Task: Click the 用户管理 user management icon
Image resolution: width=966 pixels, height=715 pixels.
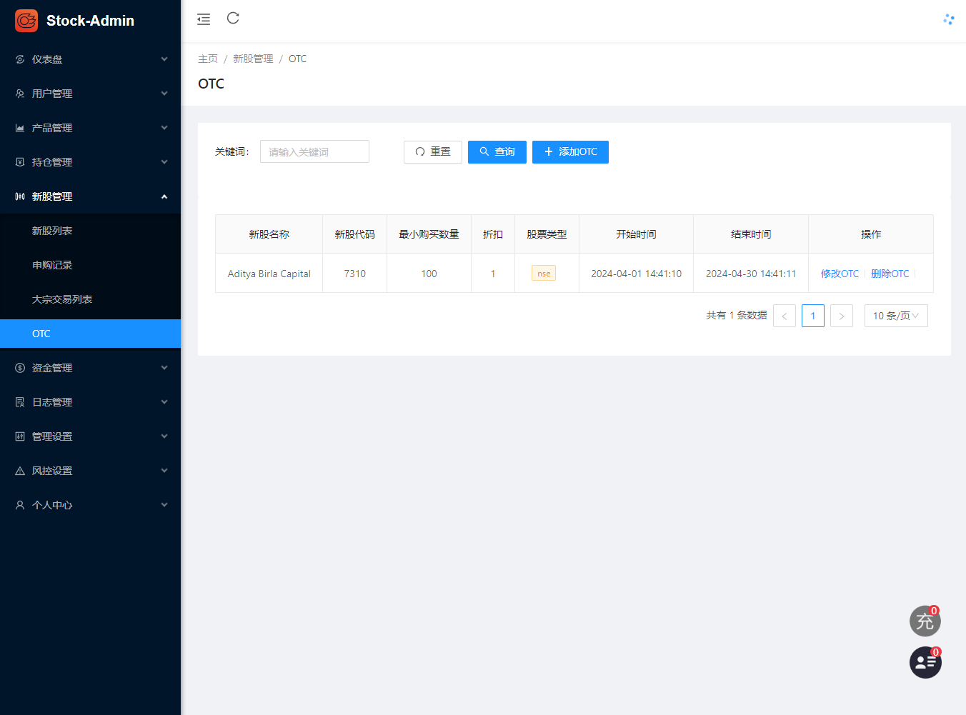Action: pos(19,94)
